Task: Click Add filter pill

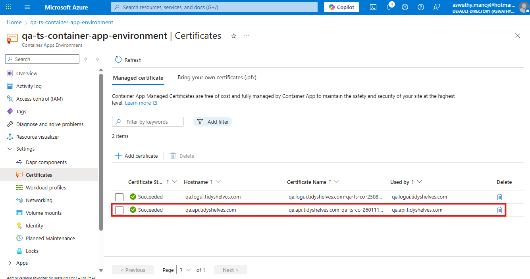Action: (213, 122)
